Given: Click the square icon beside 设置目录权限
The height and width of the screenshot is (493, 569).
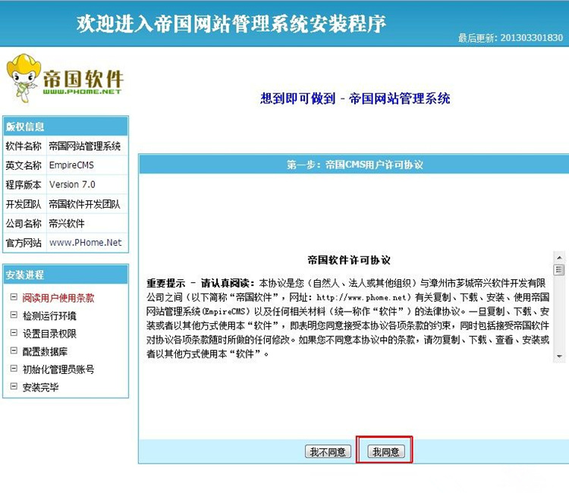Looking at the screenshot, I should [x=14, y=333].
